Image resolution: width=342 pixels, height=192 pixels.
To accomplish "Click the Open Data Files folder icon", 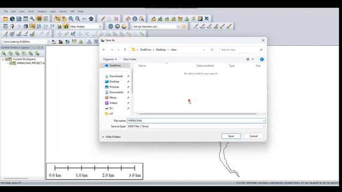I will tap(5, 19).
